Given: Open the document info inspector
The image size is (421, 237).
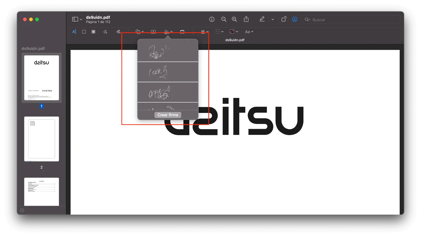Looking at the screenshot, I should click(212, 19).
